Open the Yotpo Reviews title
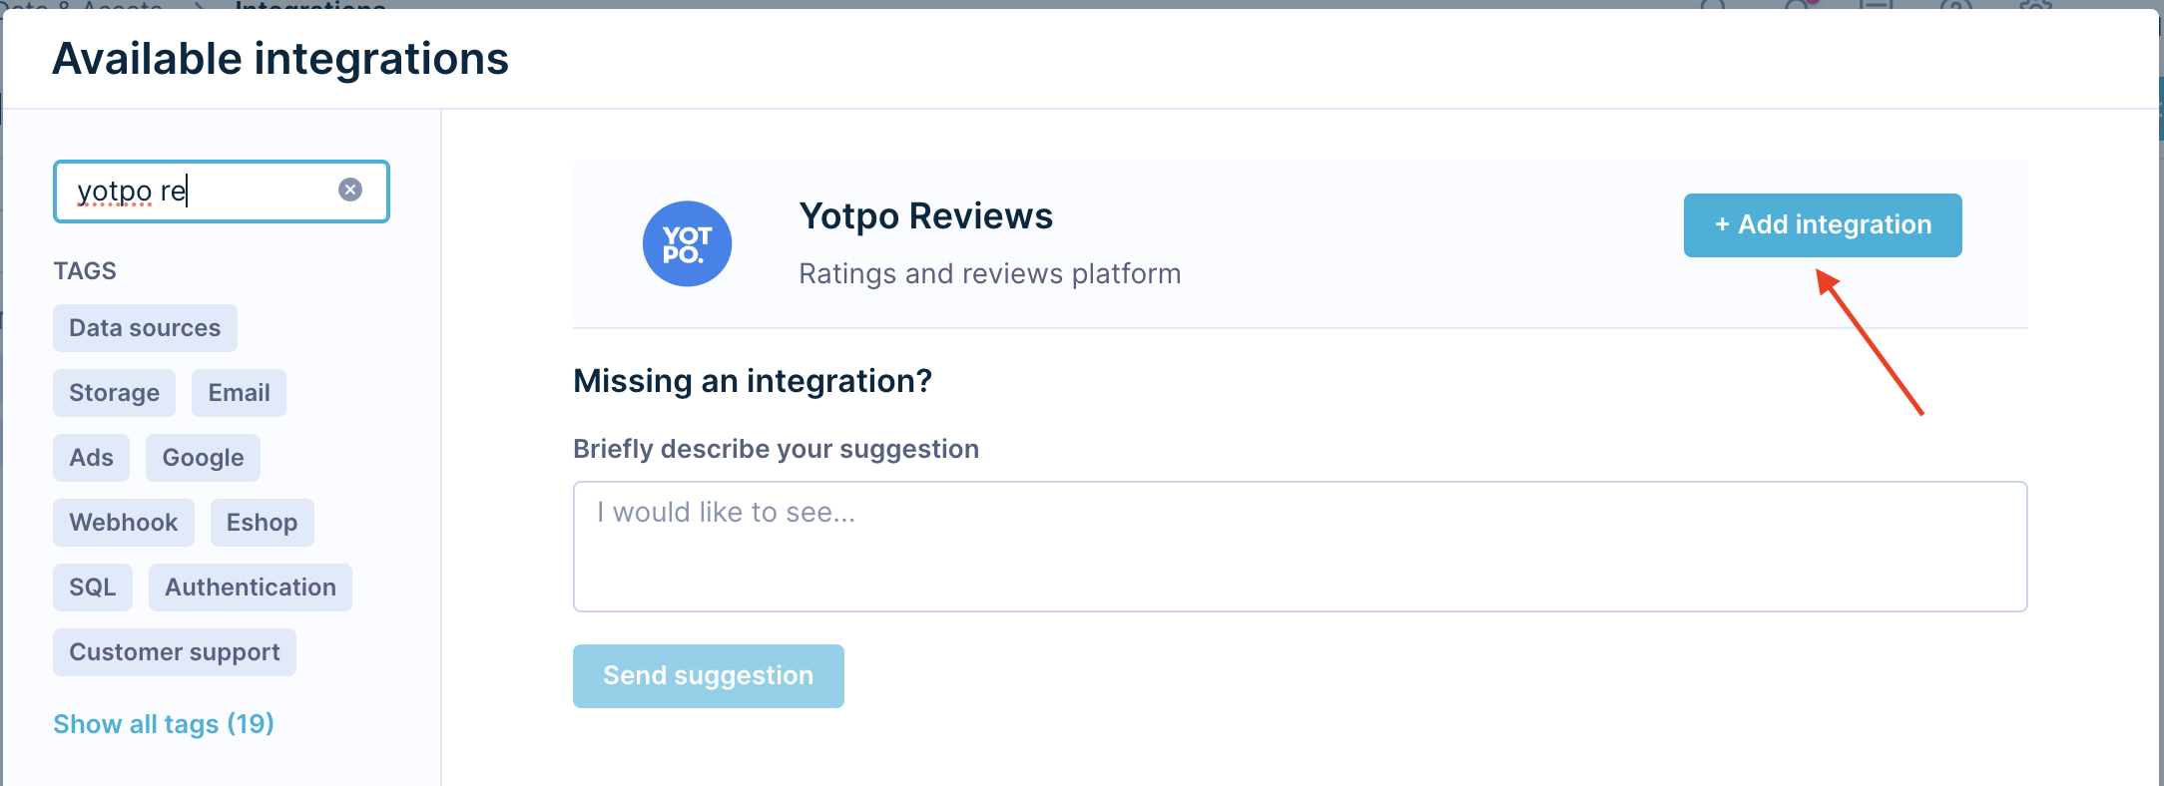Screen dimensions: 2164x786 pyautogui.click(x=925, y=216)
